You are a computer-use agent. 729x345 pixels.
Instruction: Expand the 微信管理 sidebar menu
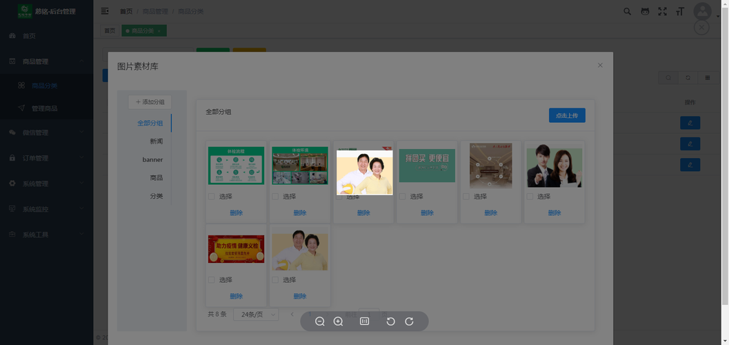[x=46, y=132]
